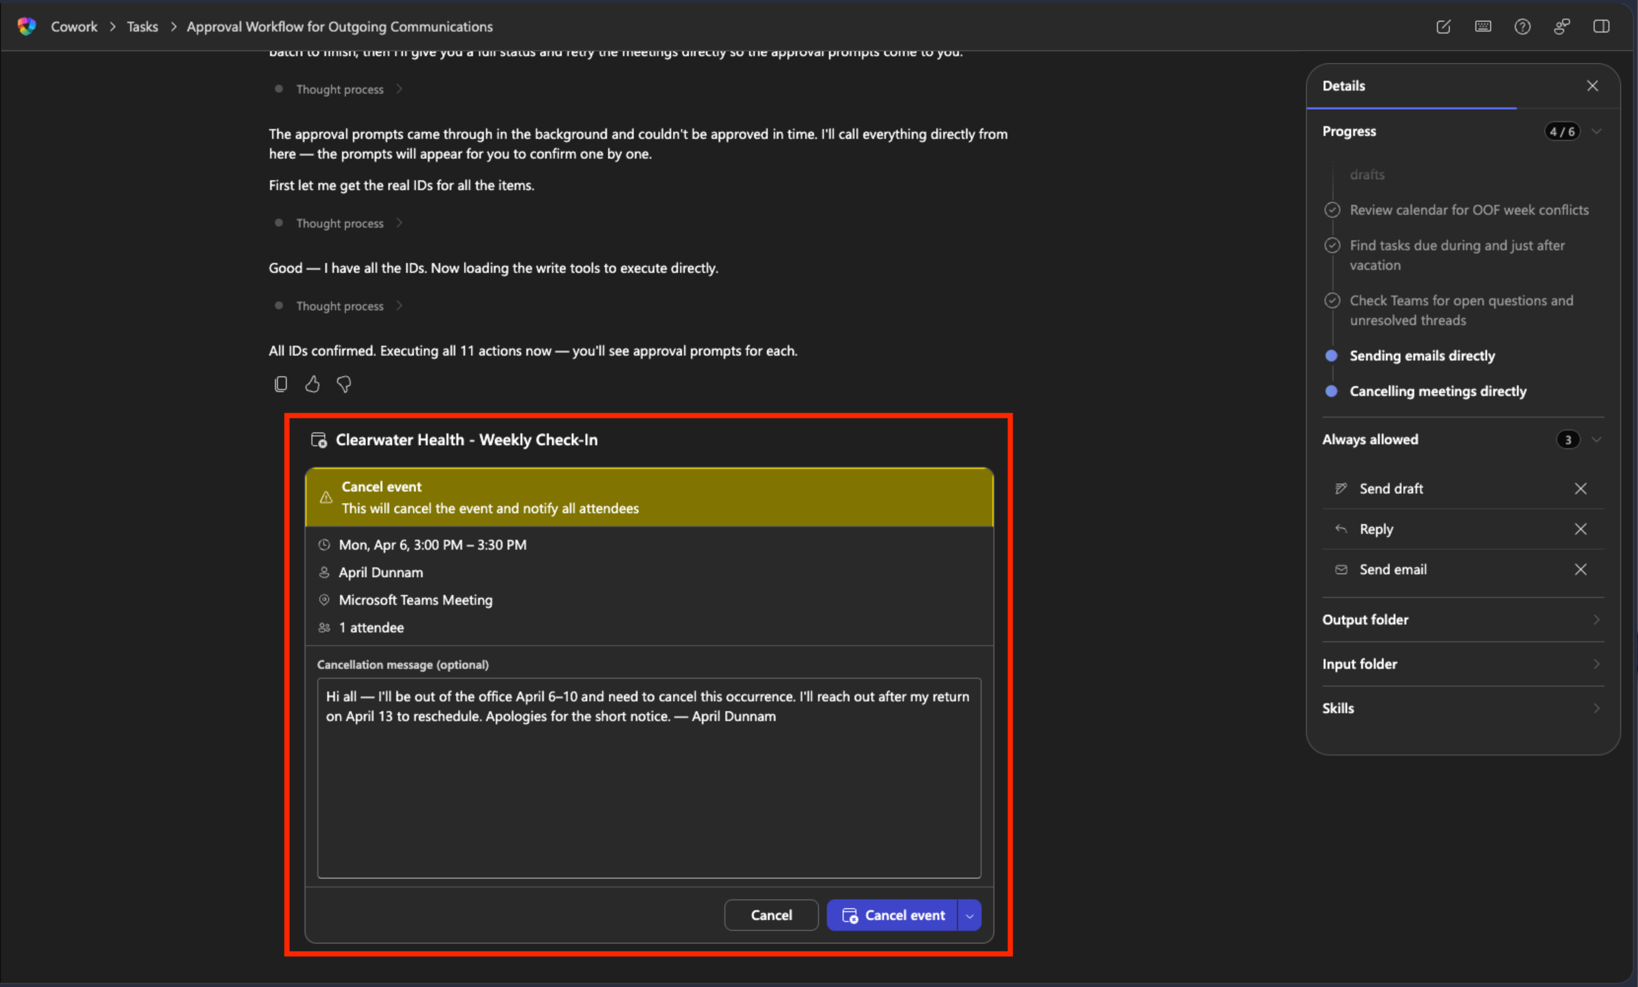1638x987 pixels.
Task: Collapse the Always allowed section
Action: click(1597, 440)
